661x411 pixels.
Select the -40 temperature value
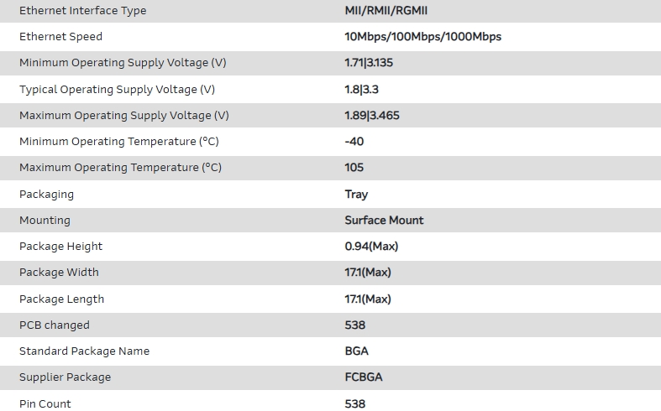click(354, 142)
